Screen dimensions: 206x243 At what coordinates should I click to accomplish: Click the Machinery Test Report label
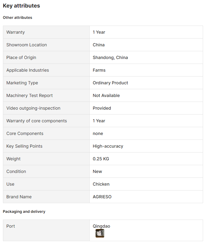[29, 95]
